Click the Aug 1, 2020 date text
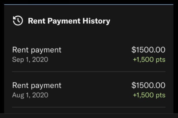178x118 pixels. pos(30,95)
